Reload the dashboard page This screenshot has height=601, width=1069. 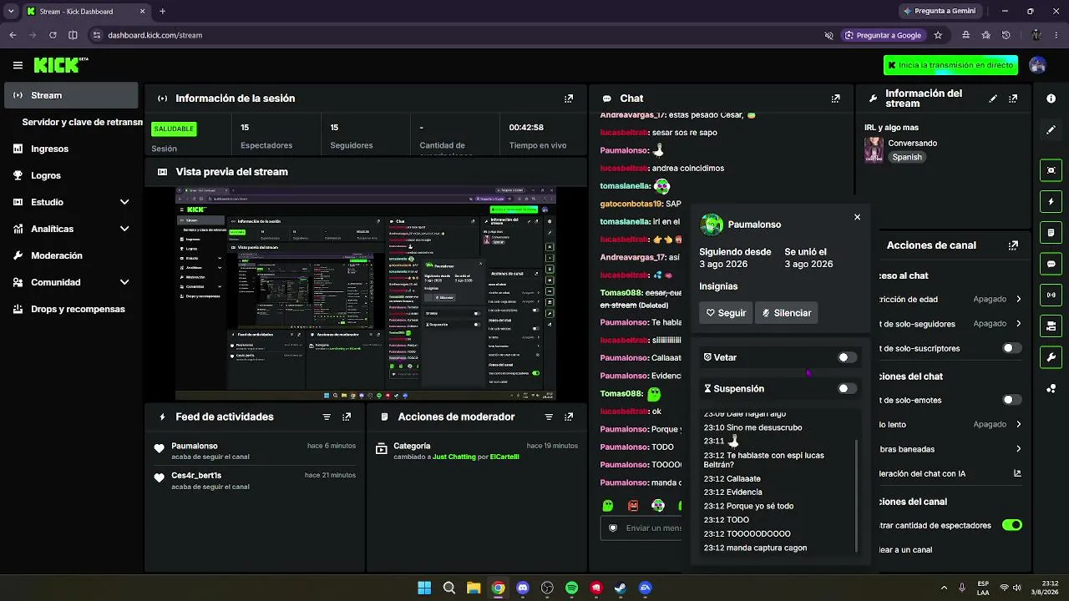53,35
